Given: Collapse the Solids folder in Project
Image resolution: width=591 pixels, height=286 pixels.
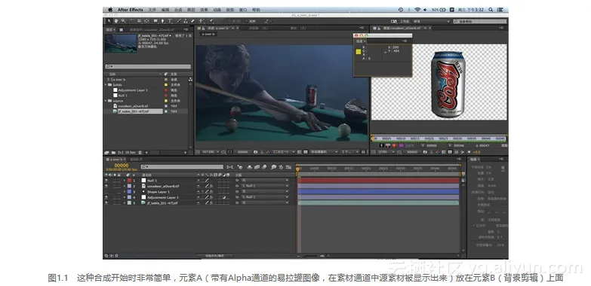Looking at the screenshot, I should click(x=106, y=85).
